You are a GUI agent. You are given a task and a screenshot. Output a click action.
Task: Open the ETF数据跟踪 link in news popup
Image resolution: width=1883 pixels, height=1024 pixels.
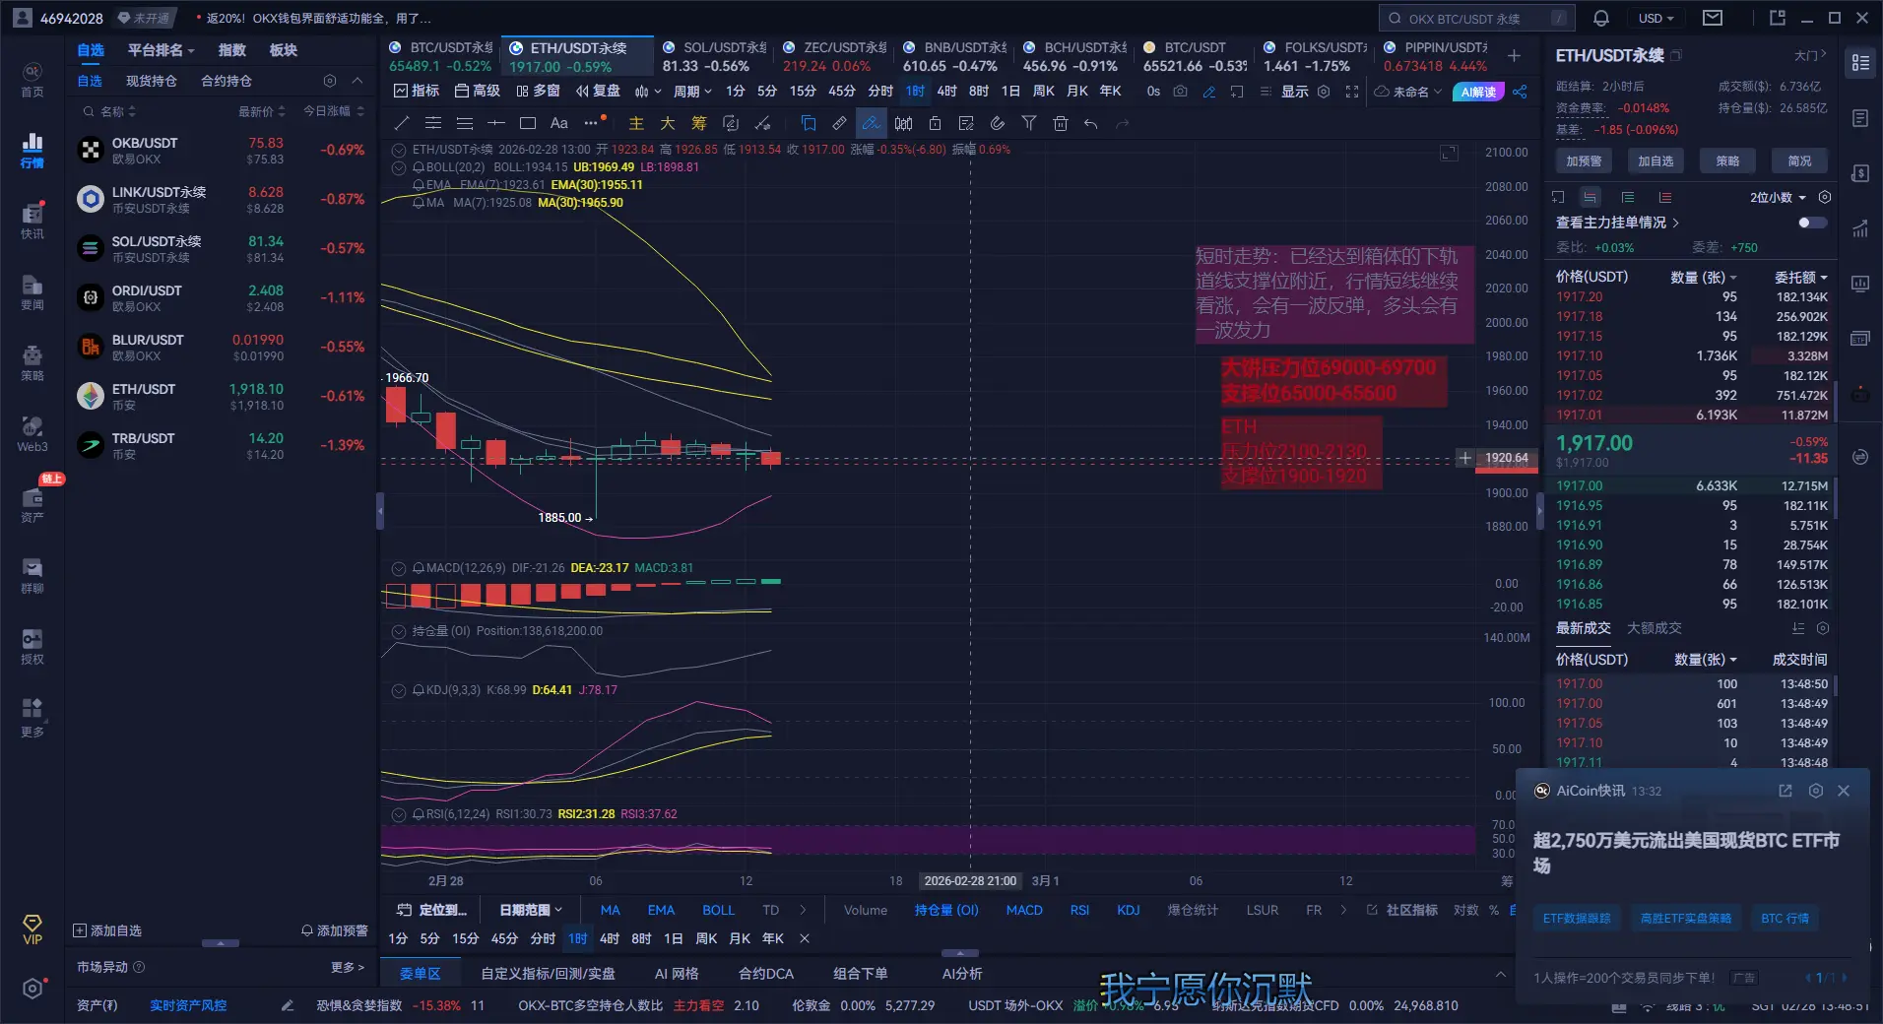pyautogui.click(x=1577, y=919)
